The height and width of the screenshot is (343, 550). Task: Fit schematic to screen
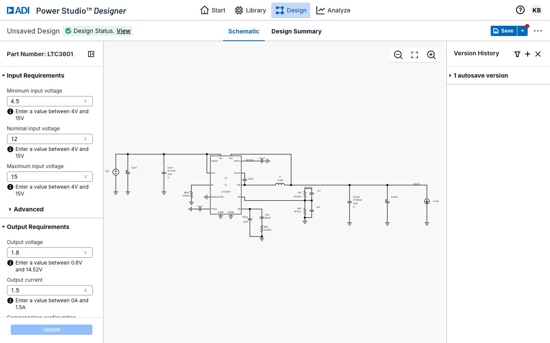click(415, 55)
